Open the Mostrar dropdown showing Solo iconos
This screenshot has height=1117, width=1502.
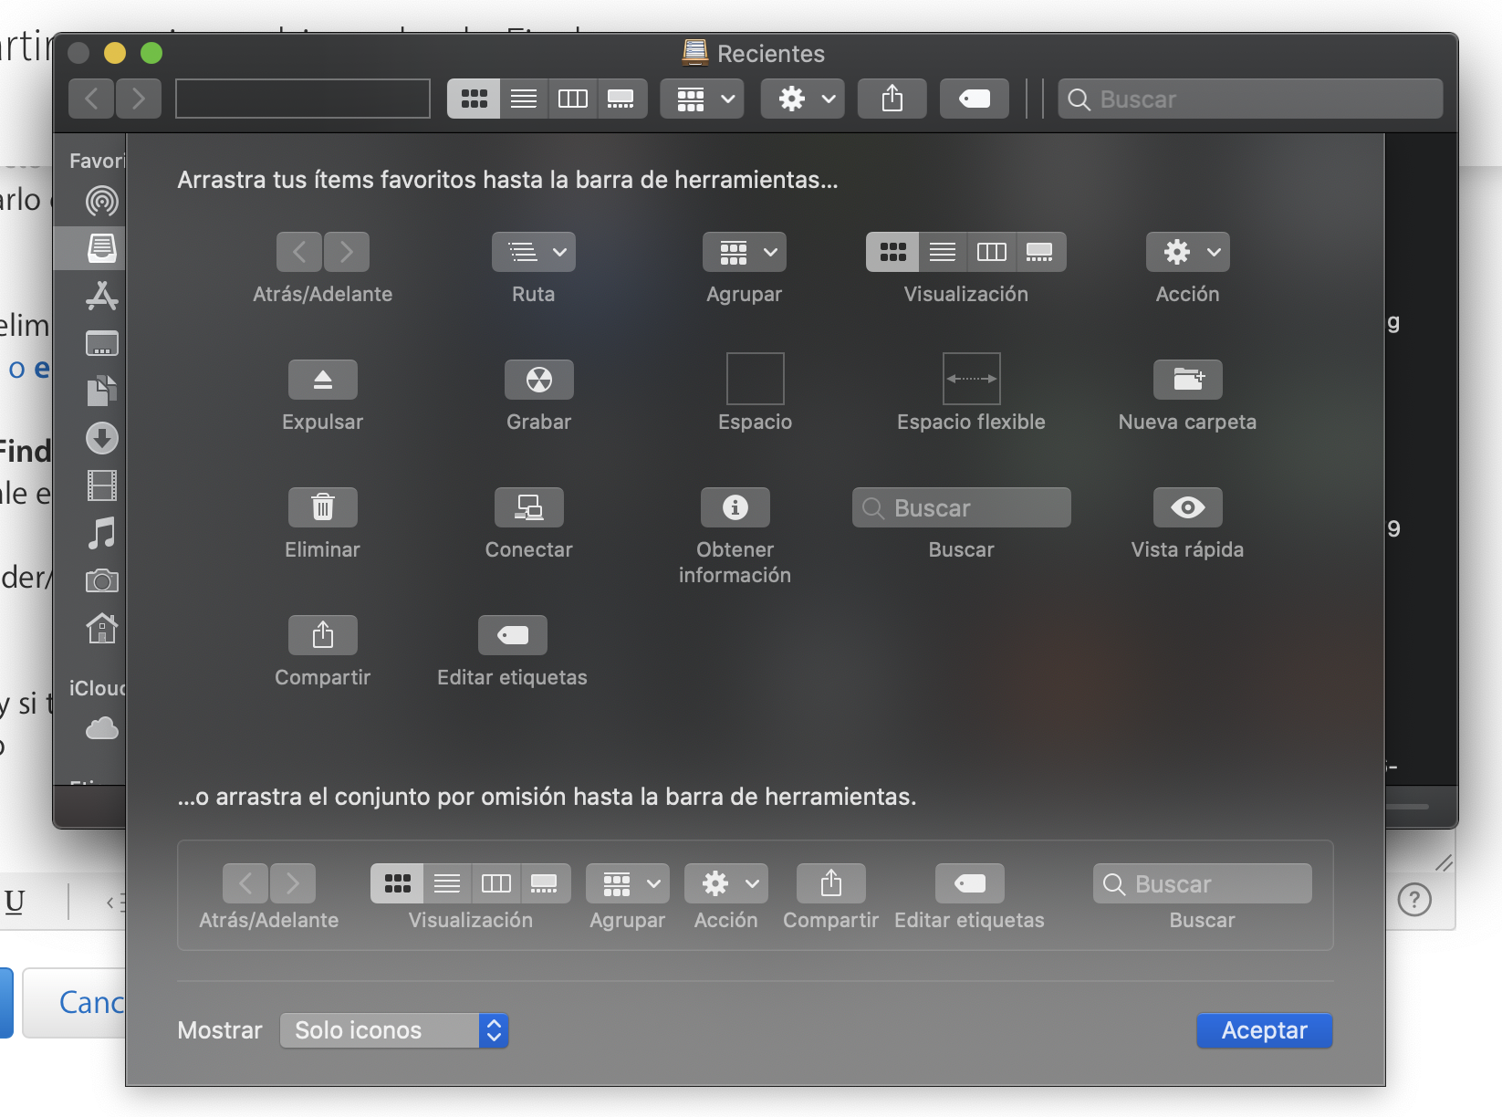click(x=394, y=1030)
